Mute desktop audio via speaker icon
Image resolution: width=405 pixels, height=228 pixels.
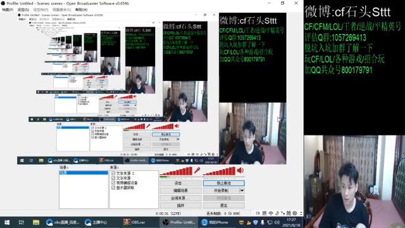coord(240,170)
